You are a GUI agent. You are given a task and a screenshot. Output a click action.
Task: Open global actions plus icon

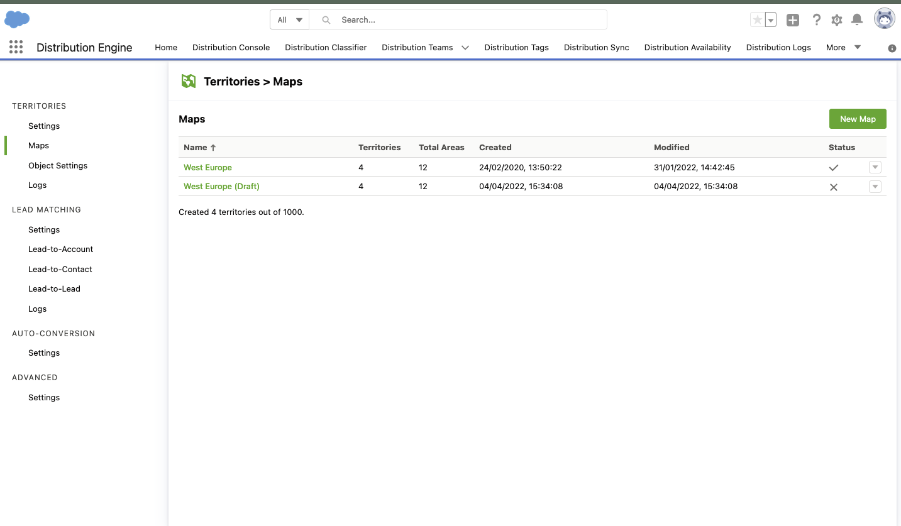(x=793, y=20)
